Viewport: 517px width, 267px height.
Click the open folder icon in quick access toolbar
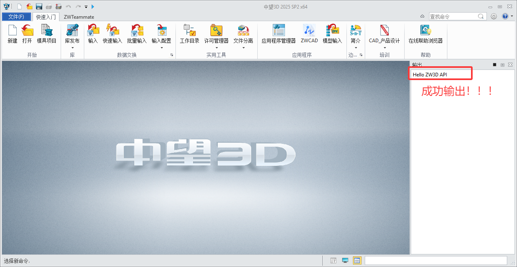(29, 7)
